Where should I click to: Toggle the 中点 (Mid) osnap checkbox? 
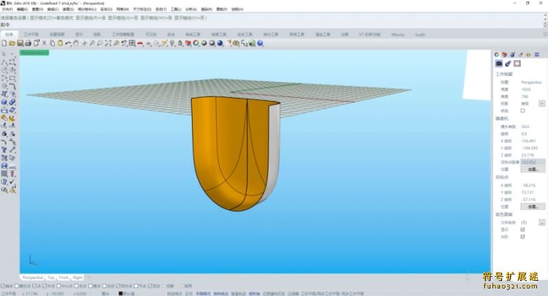45,286
